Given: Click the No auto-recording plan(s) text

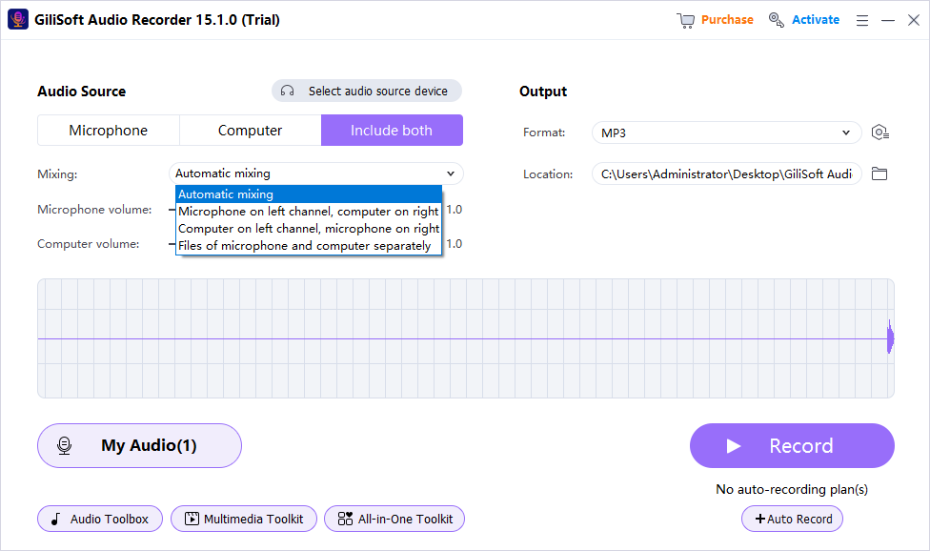Looking at the screenshot, I should click(792, 489).
